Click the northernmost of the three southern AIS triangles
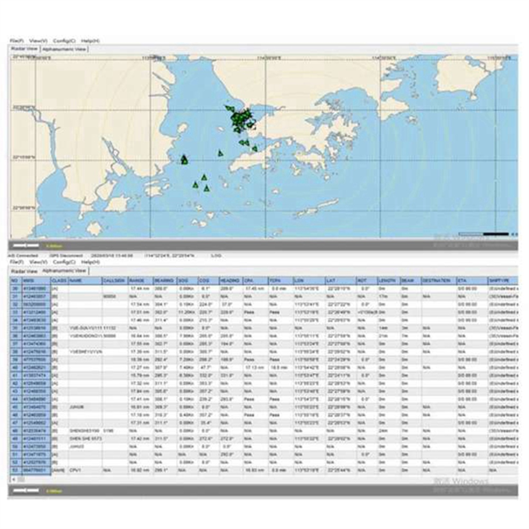Viewport: 529px width, 529px height. click(x=204, y=177)
